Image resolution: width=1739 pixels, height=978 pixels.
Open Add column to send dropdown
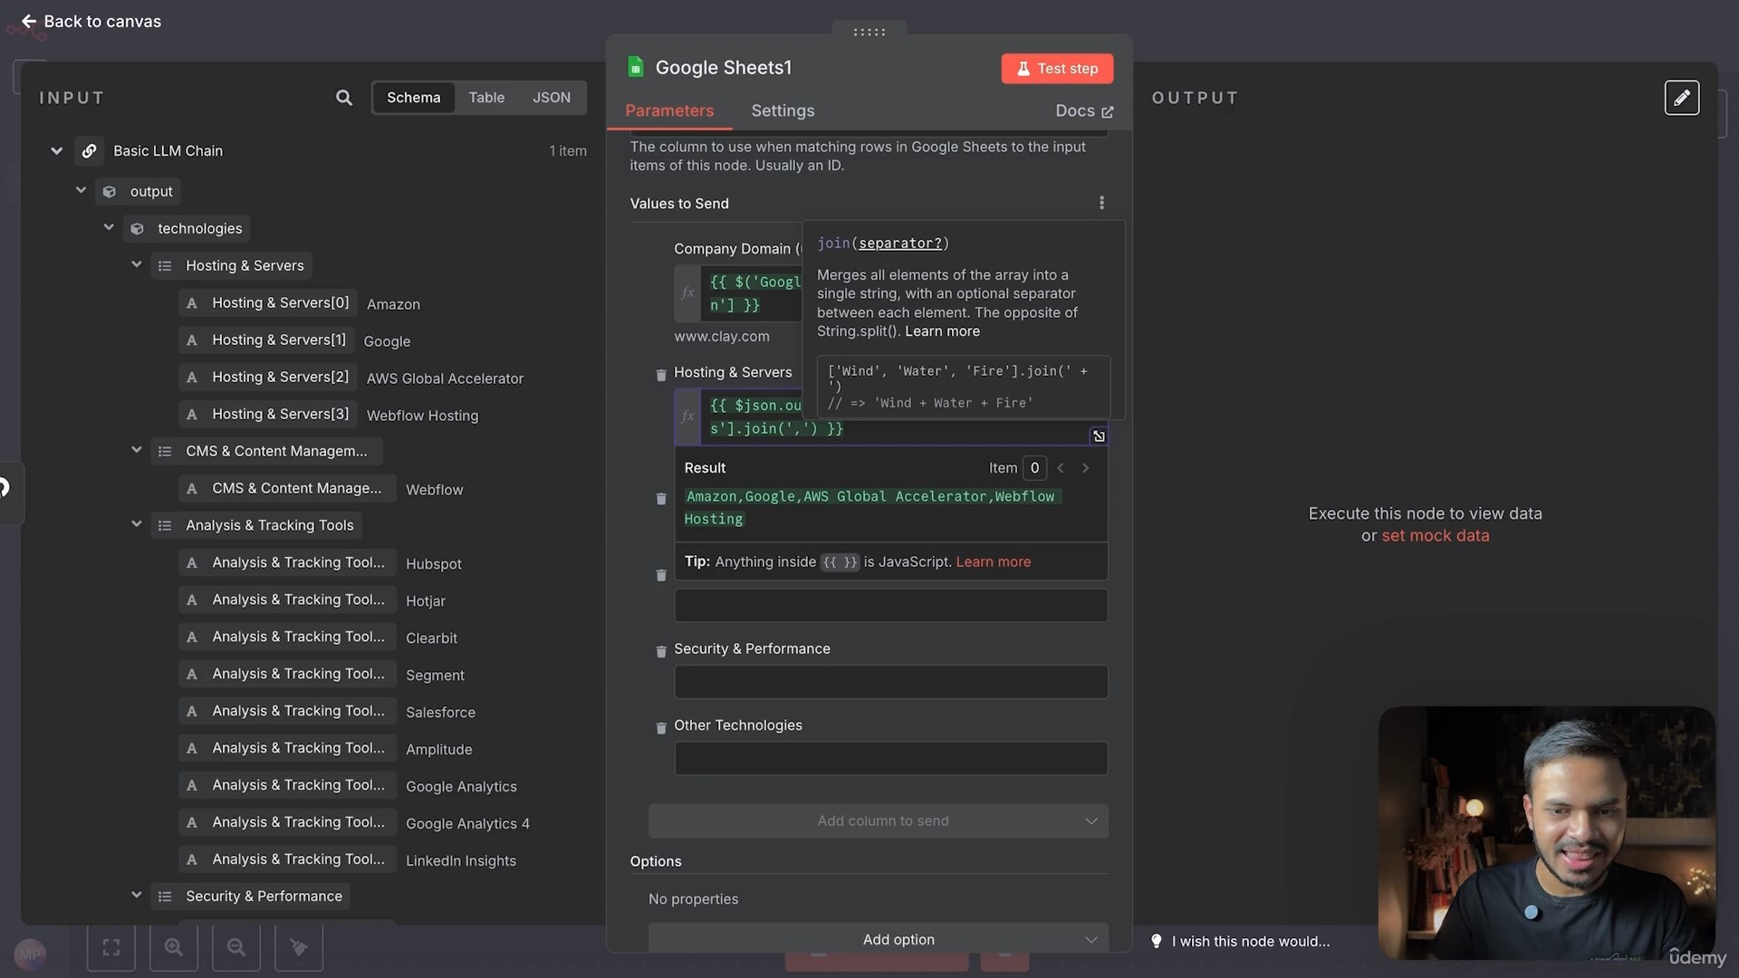(878, 821)
